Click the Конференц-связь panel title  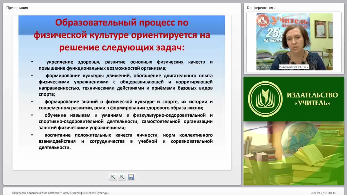pyautogui.click(x=262, y=8)
